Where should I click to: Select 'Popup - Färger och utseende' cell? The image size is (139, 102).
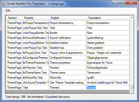[107, 53]
